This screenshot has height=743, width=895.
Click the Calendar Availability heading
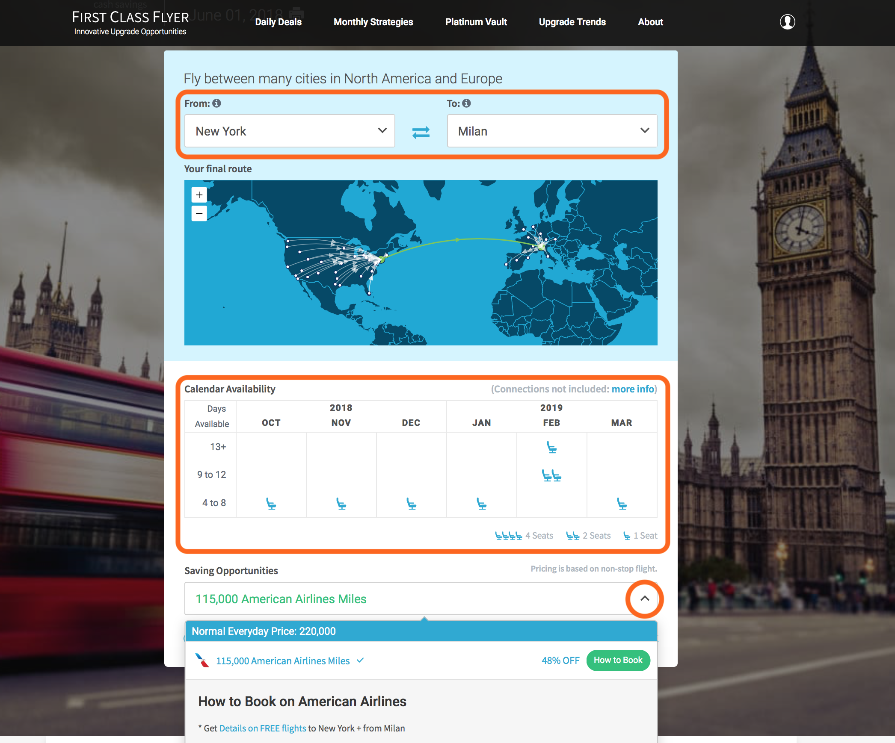point(230,389)
